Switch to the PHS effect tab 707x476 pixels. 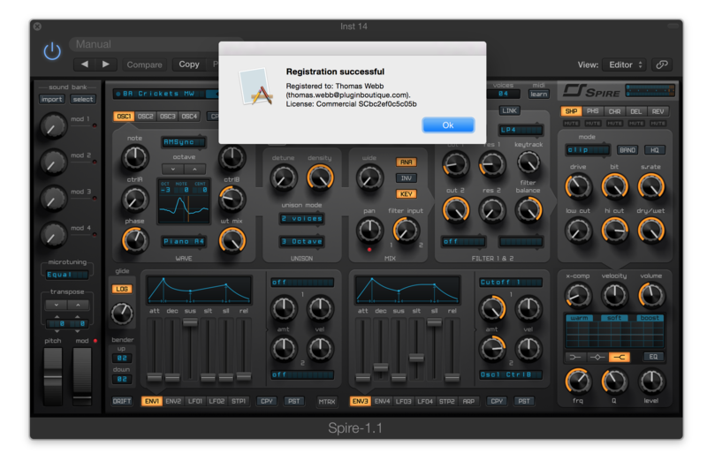click(593, 111)
